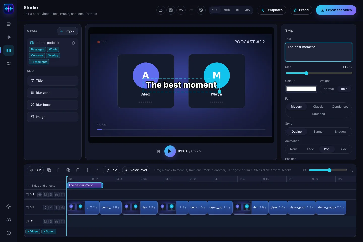Image resolution: width=363 pixels, height=242 pixels.
Task: Open the audio waveform sidebar section
Action: coord(9,37)
